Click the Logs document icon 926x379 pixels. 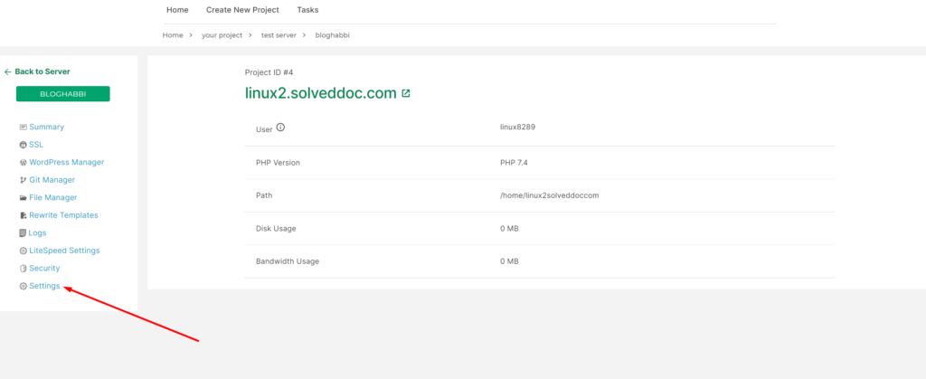23,233
